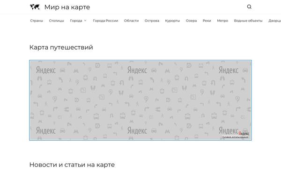Go to Города России section
The height and width of the screenshot is (187, 281).
point(105,21)
